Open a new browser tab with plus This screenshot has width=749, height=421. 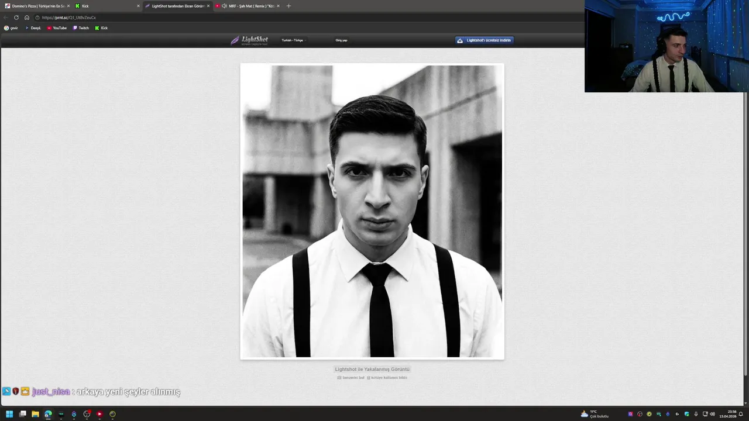(288, 6)
